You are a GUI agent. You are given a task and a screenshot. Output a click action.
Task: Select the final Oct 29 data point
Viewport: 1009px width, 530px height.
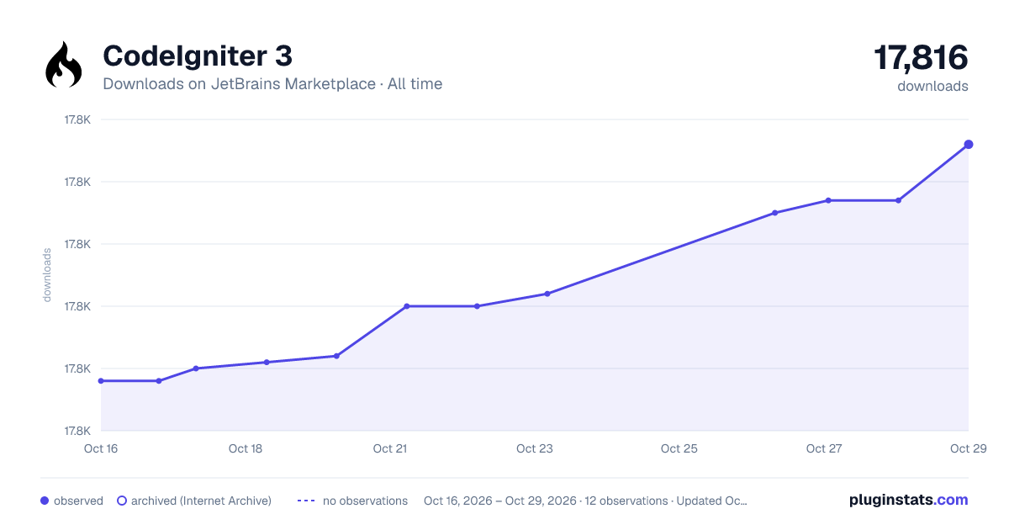pyautogui.click(x=969, y=145)
